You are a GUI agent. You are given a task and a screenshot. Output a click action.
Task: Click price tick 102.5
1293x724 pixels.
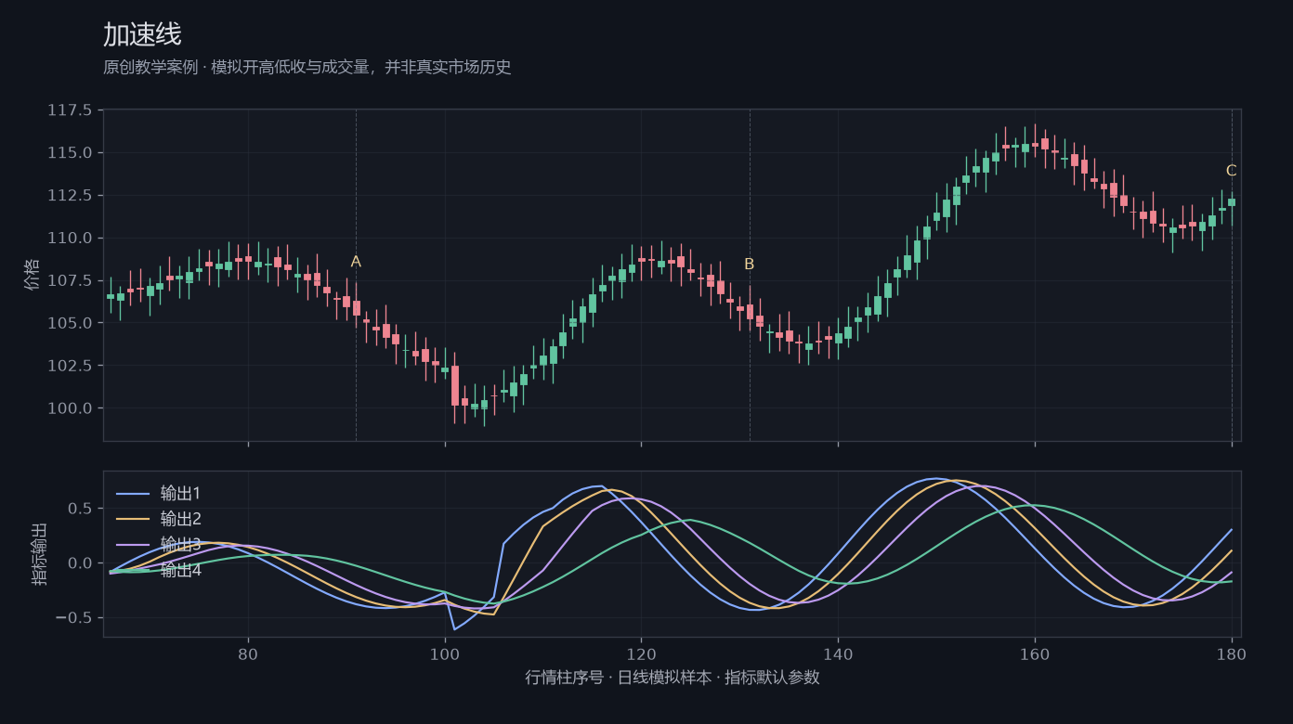click(x=70, y=366)
